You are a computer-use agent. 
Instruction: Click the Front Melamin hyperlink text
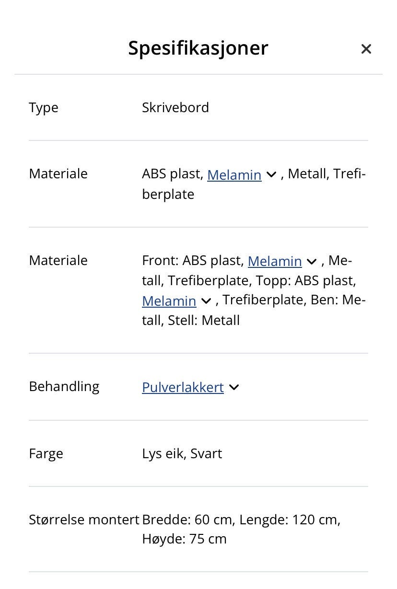(275, 261)
